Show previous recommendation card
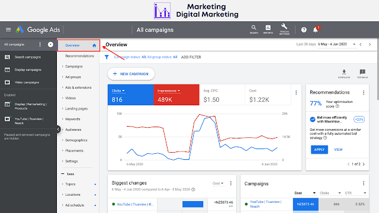The image size is (379, 213). (x=348, y=164)
